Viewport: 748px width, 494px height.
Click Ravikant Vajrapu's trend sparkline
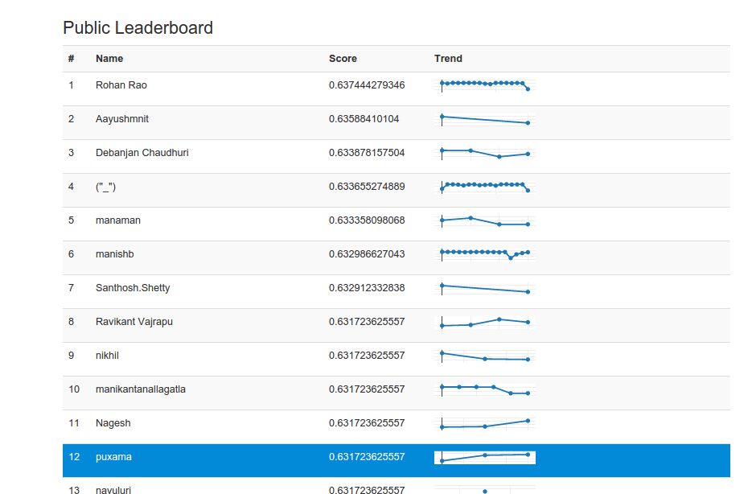coord(485,322)
